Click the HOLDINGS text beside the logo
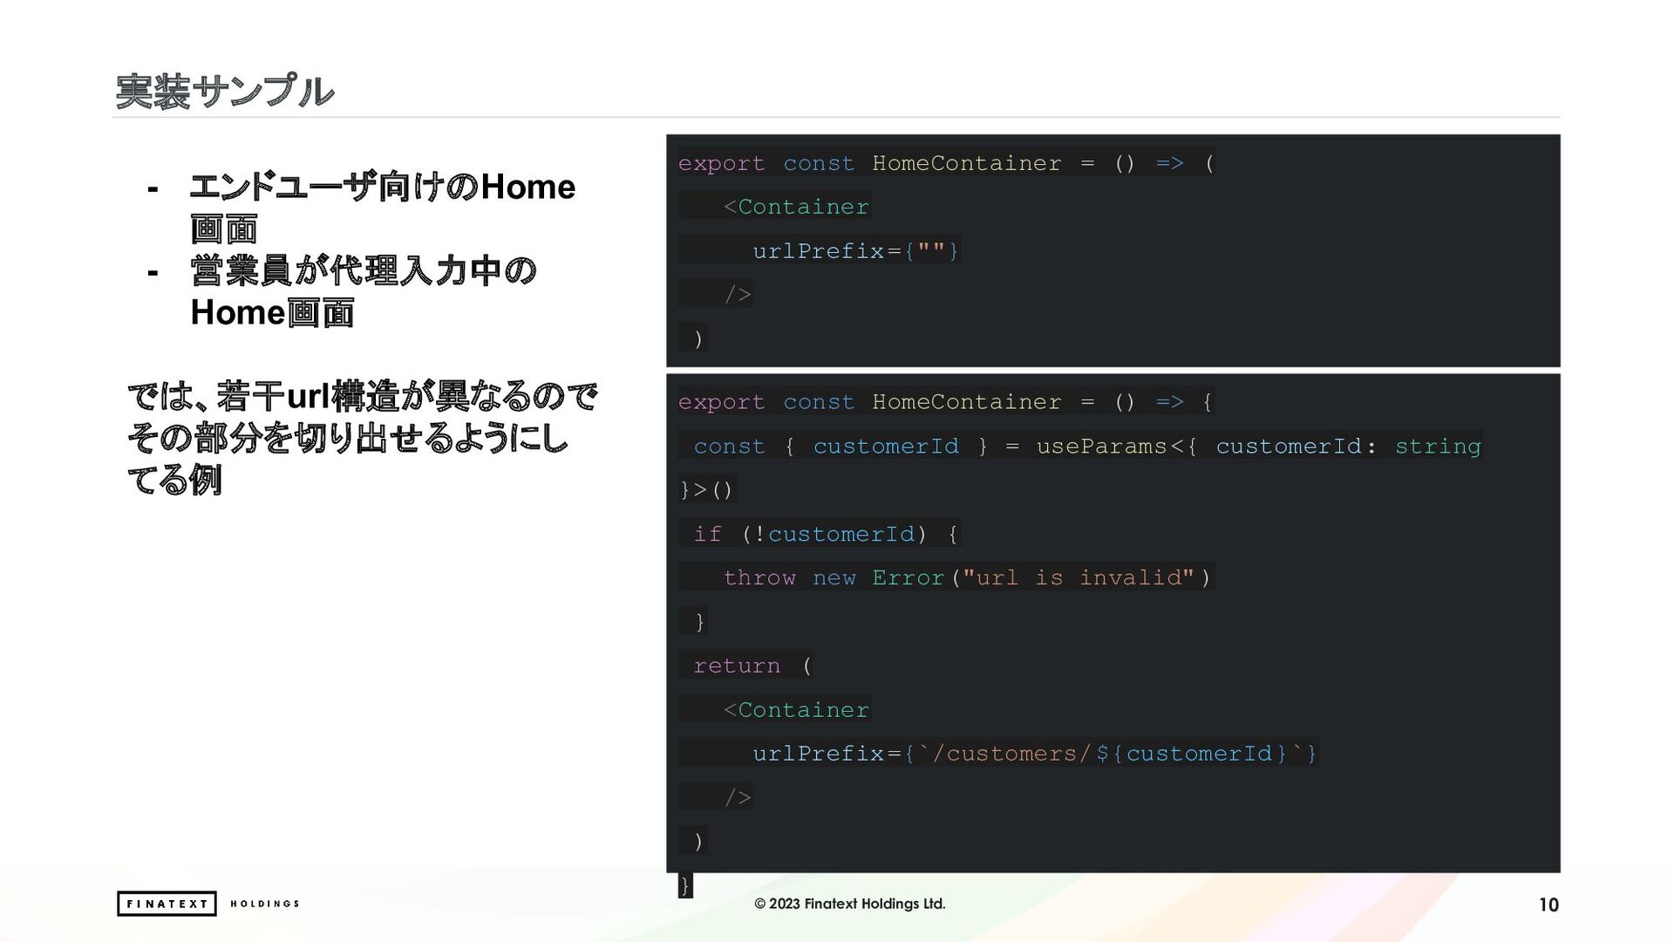 tap(265, 904)
